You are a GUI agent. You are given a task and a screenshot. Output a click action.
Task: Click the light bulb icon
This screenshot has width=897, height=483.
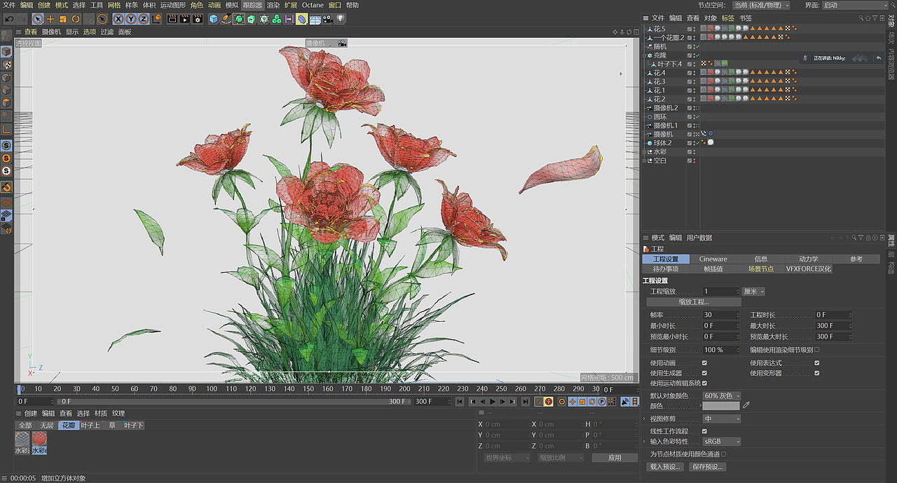click(x=340, y=19)
